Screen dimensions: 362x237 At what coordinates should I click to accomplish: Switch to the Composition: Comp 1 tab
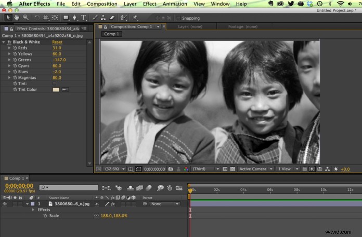tap(132, 26)
